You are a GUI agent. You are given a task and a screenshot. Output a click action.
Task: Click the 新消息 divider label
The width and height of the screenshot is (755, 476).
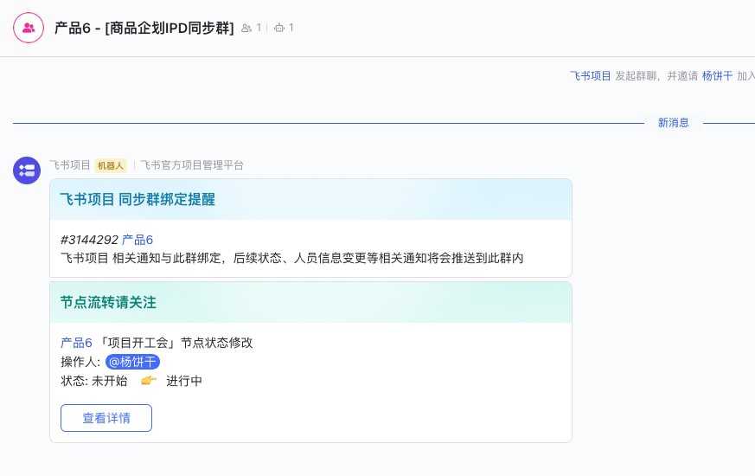click(x=673, y=123)
